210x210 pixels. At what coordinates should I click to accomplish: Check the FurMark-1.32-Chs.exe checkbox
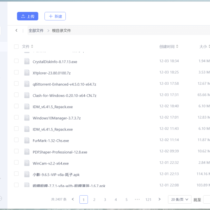coord(16,140)
